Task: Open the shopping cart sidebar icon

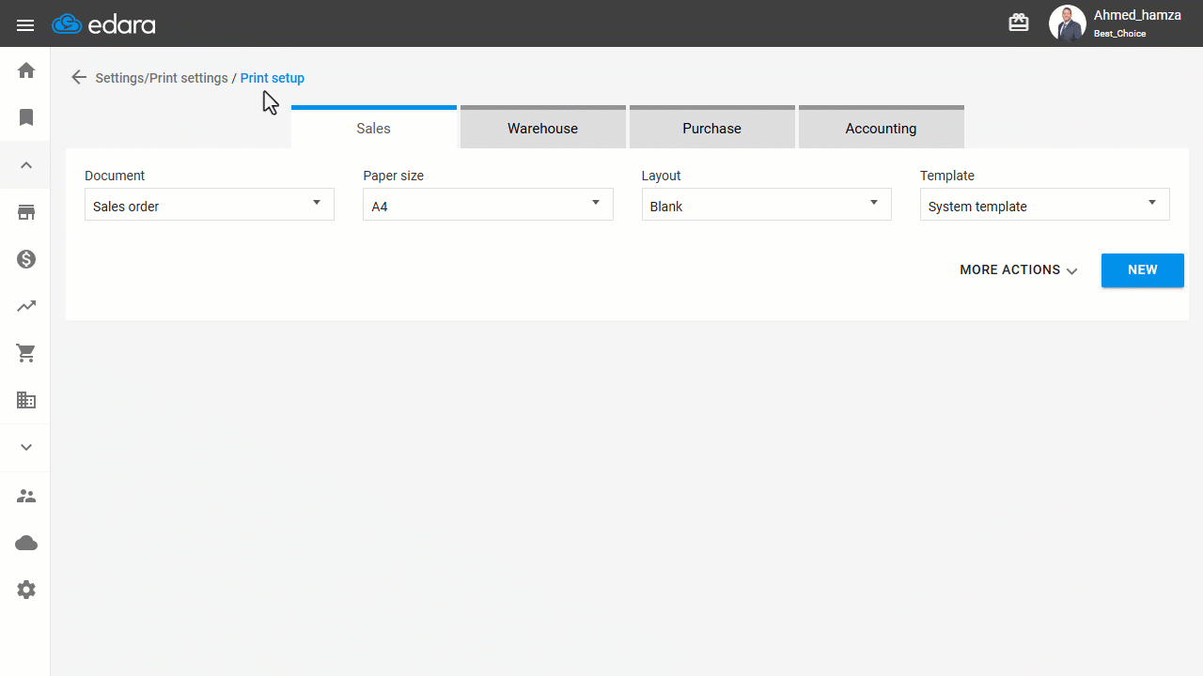Action: pos(26,353)
